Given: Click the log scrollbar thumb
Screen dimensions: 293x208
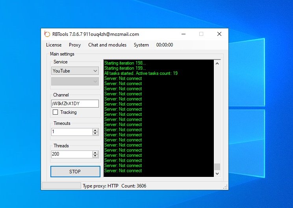Looking at the screenshot, I should point(217,167).
